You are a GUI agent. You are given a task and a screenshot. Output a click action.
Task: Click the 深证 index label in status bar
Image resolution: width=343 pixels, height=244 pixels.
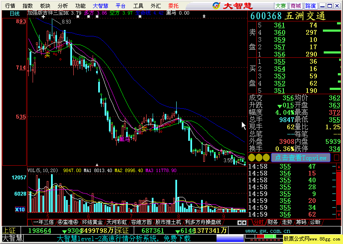coord(122,230)
